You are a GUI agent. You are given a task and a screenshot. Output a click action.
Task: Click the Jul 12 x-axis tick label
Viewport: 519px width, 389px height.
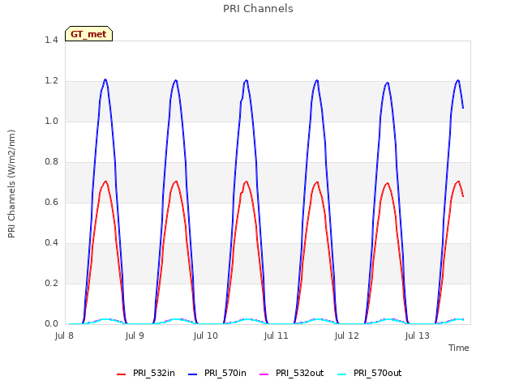347,336
